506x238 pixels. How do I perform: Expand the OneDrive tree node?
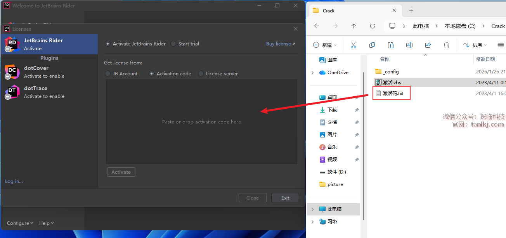pyautogui.click(x=313, y=73)
